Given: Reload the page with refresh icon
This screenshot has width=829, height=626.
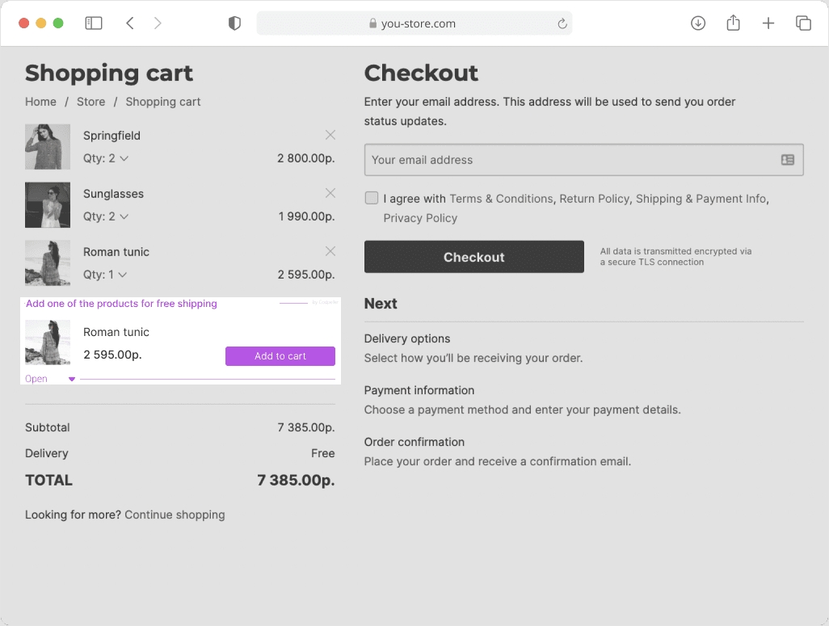Looking at the screenshot, I should 562,23.
